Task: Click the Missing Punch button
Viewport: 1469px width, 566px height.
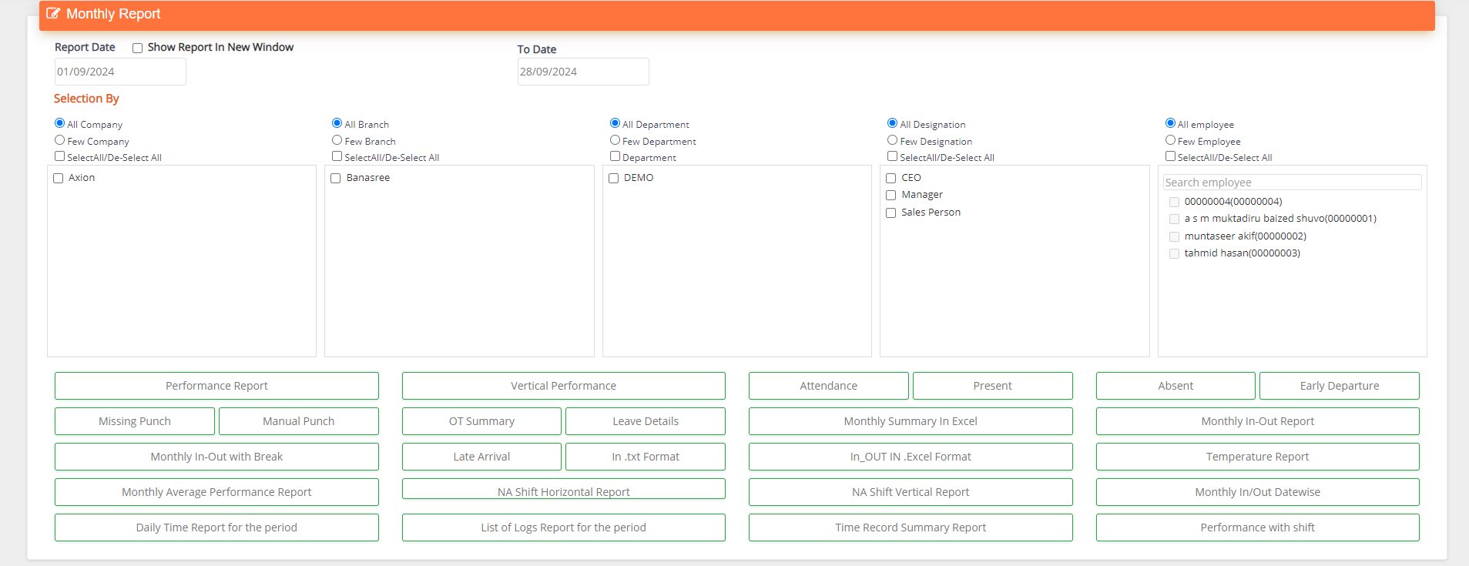Action: click(135, 421)
